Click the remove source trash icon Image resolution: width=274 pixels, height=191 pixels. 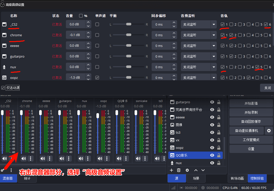[x=179, y=170]
